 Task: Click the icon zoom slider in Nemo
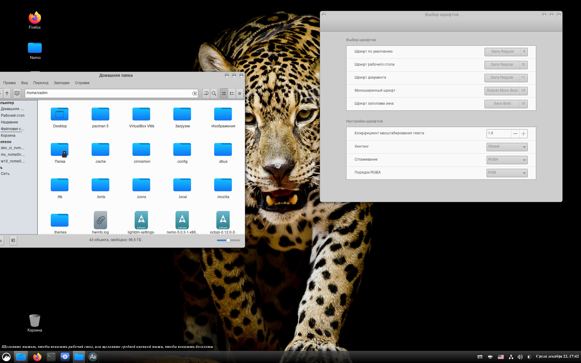coord(228,240)
